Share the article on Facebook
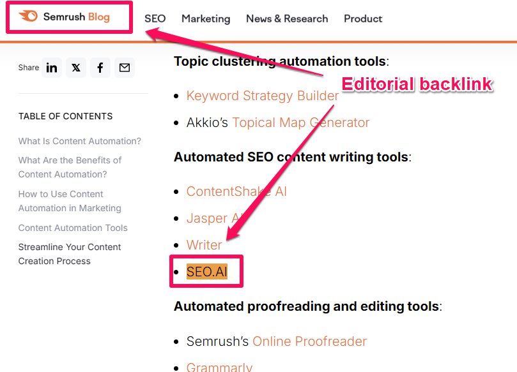517x372 pixels. point(100,67)
